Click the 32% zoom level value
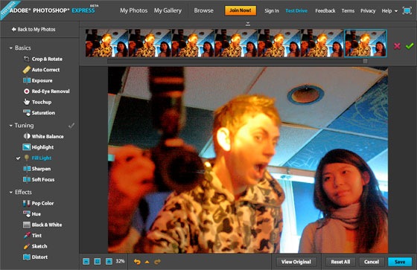This screenshot has height=270, width=417. tap(120, 261)
